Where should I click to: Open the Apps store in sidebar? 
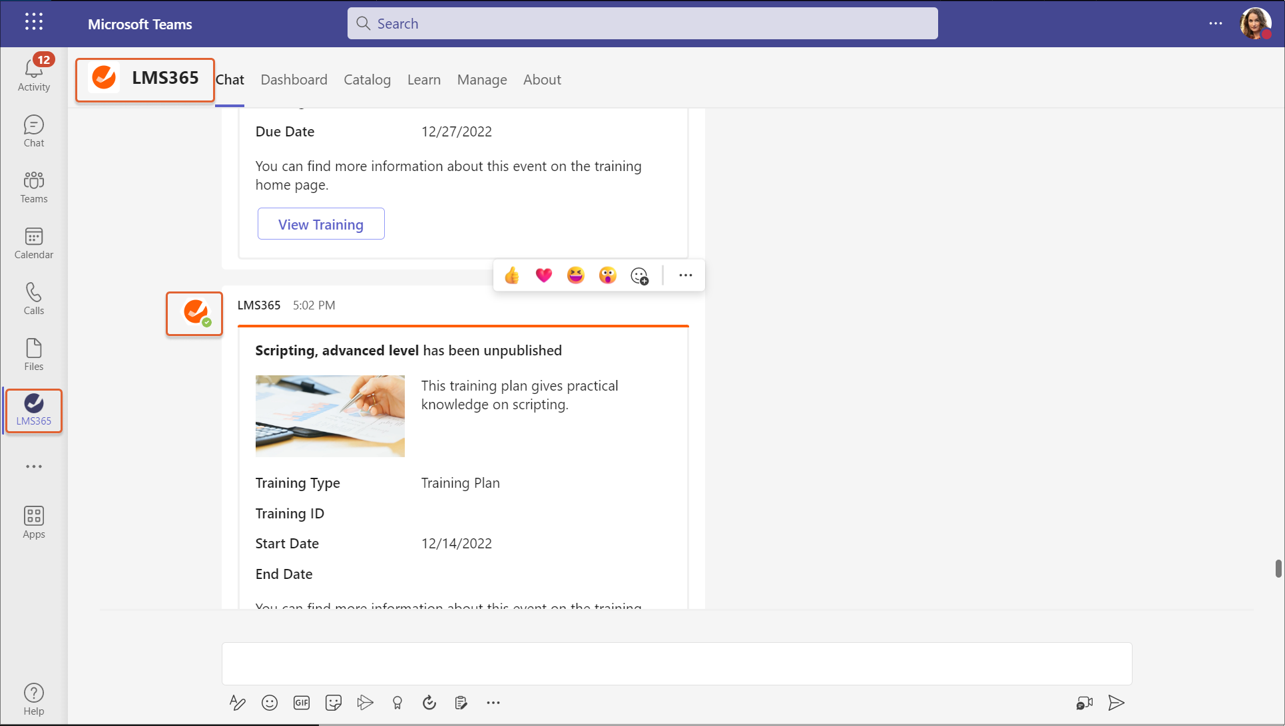34,522
